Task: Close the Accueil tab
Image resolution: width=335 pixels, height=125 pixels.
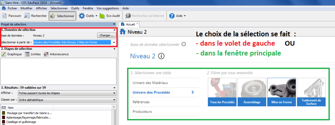Action: point(137,24)
